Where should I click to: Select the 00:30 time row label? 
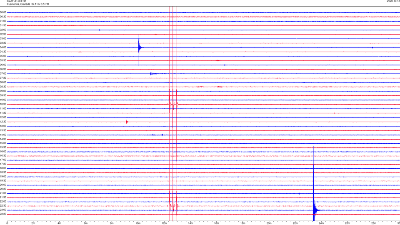point(3,17)
